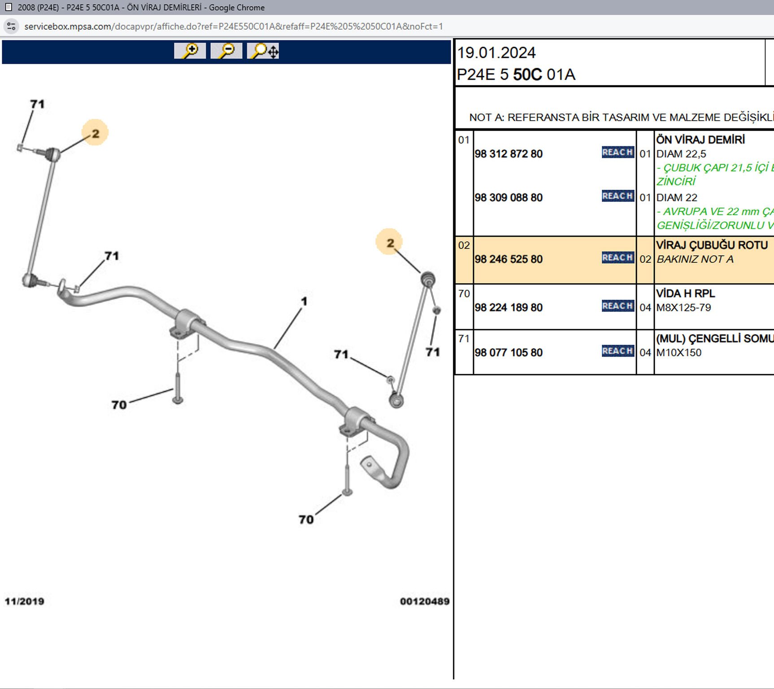This screenshot has width=774, height=689.
Task: Click the URL in the address bar
Action: tap(233, 26)
